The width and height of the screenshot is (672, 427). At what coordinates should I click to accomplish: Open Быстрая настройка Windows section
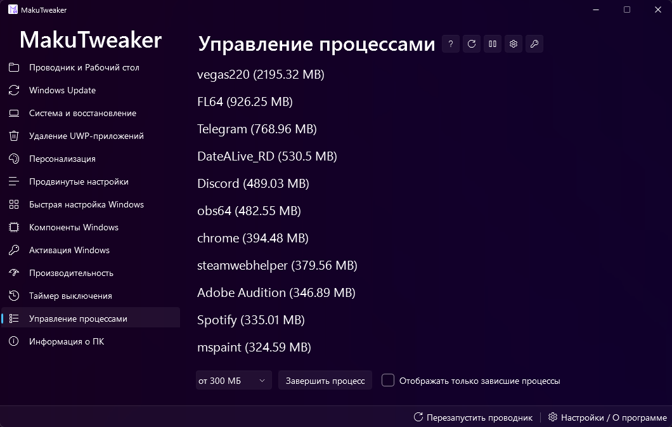click(87, 204)
